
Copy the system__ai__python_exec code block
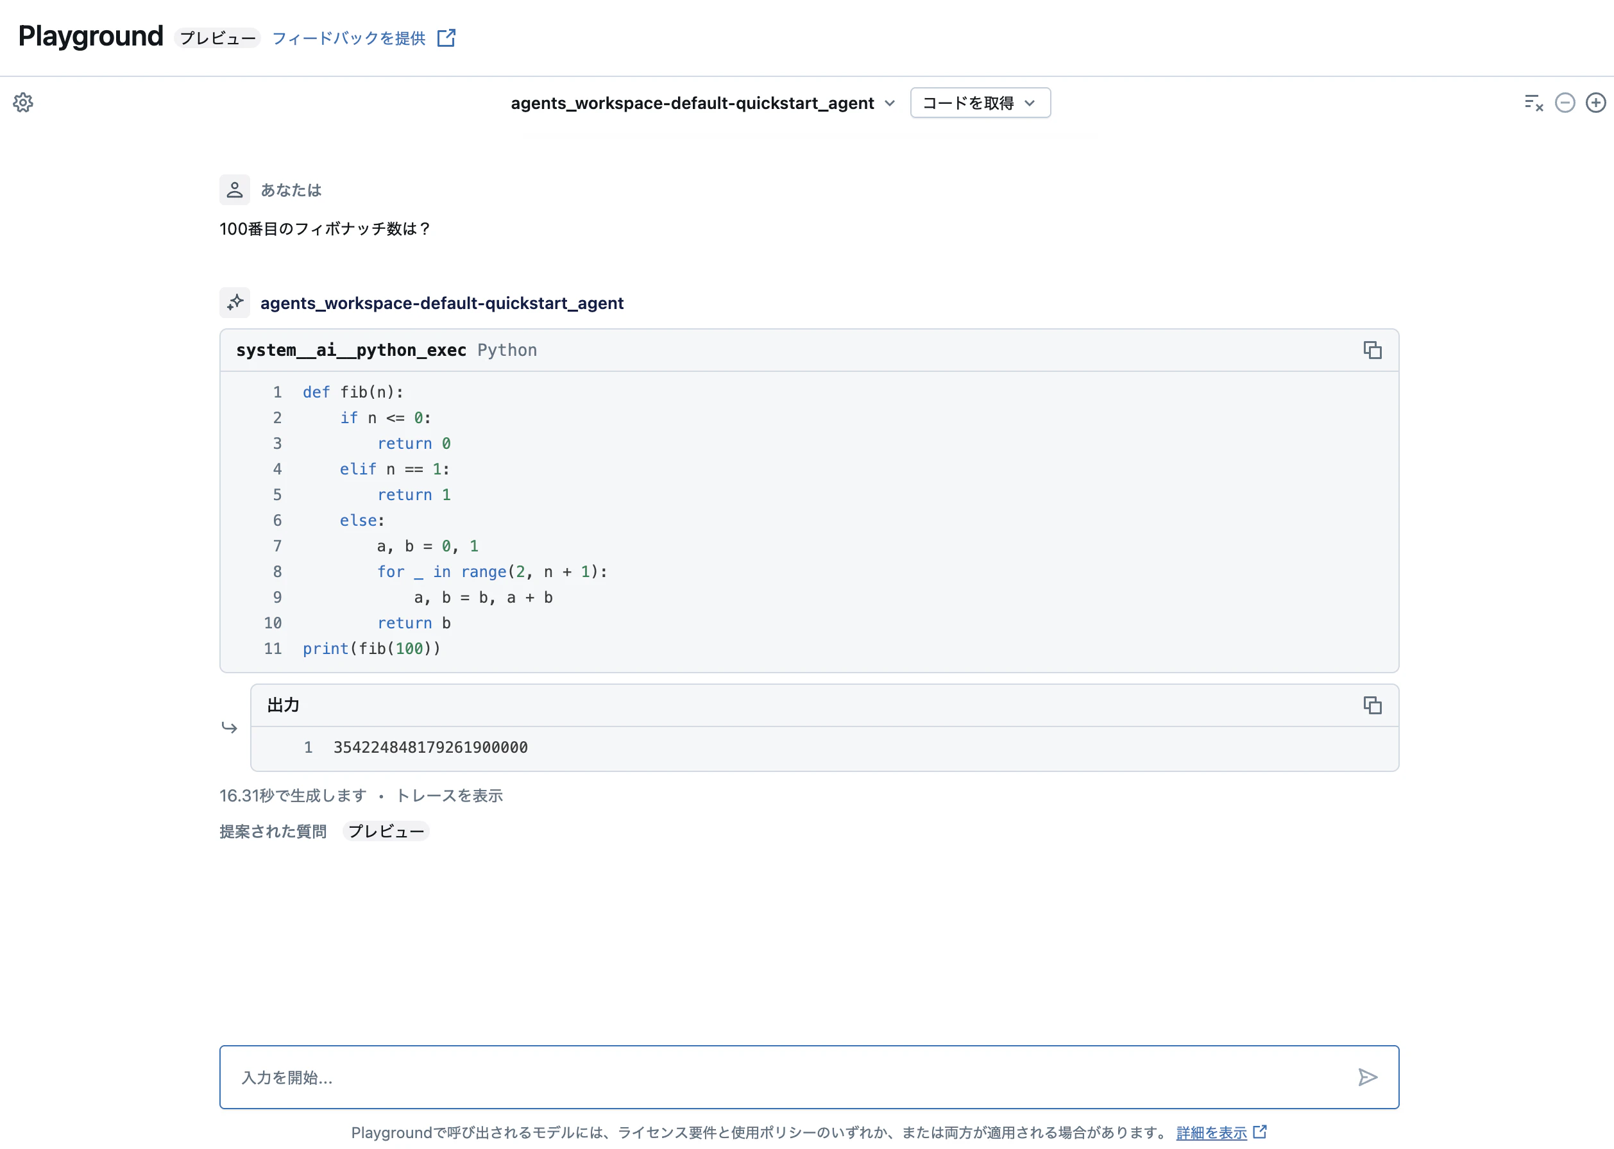(1372, 350)
